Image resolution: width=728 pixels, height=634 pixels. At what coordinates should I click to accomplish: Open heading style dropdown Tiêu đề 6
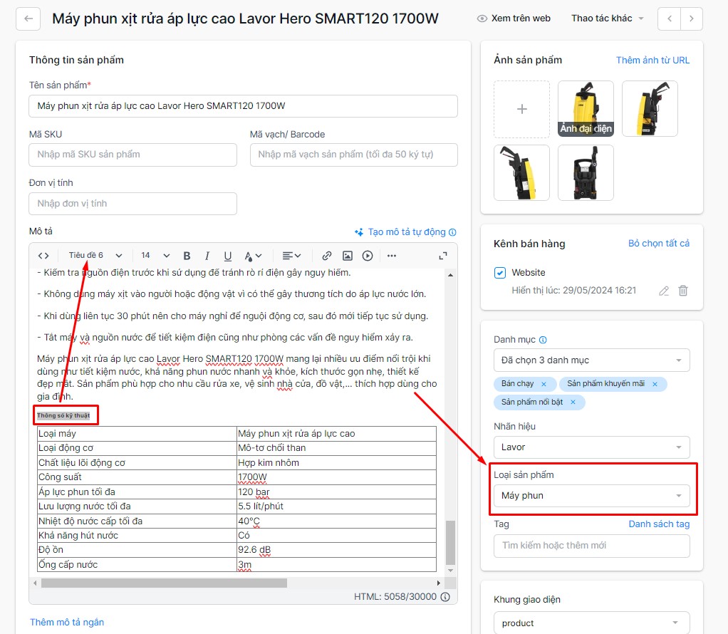pos(95,256)
